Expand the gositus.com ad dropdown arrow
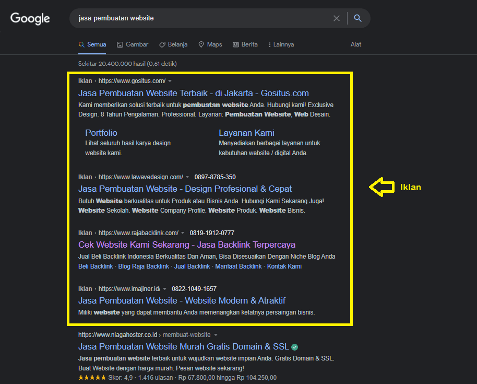This screenshot has width=477, height=384. (x=170, y=81)
